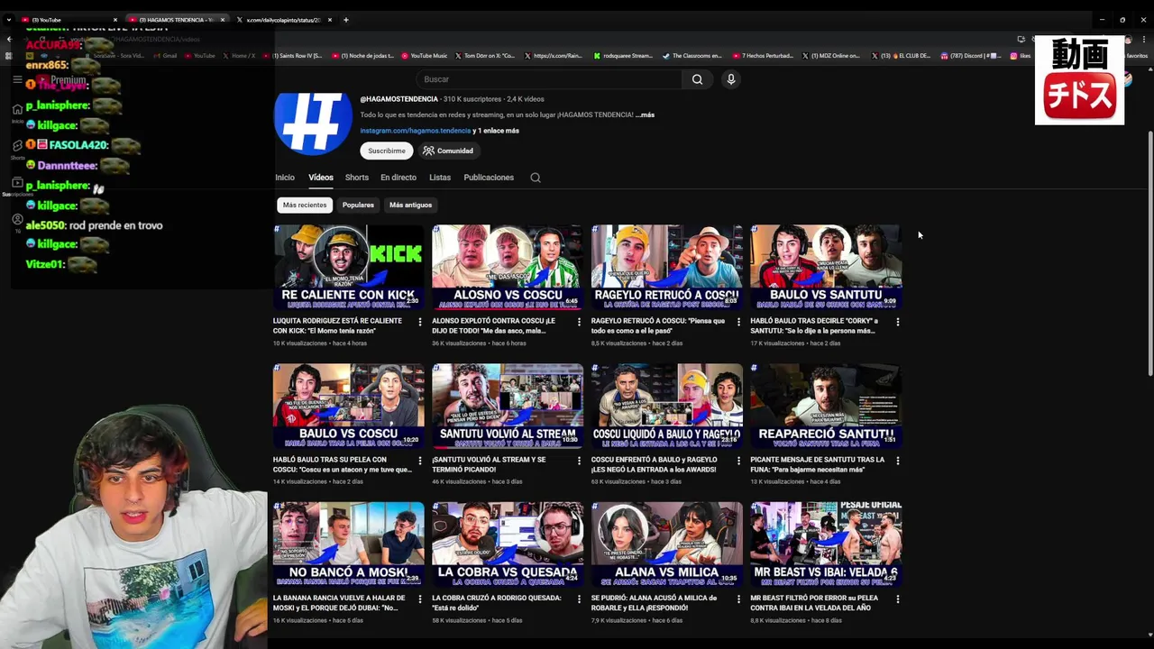Viewport: 1154px width, 649px height.
Task: Open options menu for BAULO TRAS SU PELEA video
Action: (x=420, y=461)
